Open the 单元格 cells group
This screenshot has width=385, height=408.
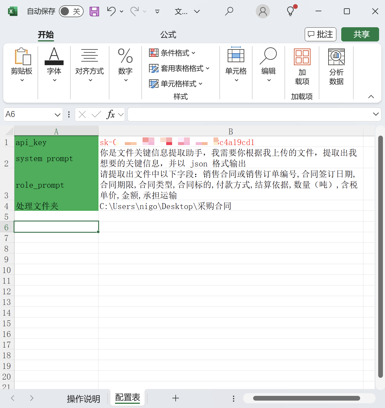click(236, 65)
